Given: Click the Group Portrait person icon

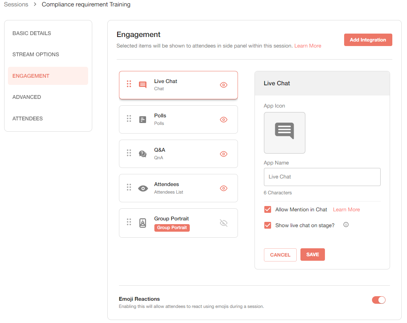Looking at the screenshot, I should tap(142, 223).
